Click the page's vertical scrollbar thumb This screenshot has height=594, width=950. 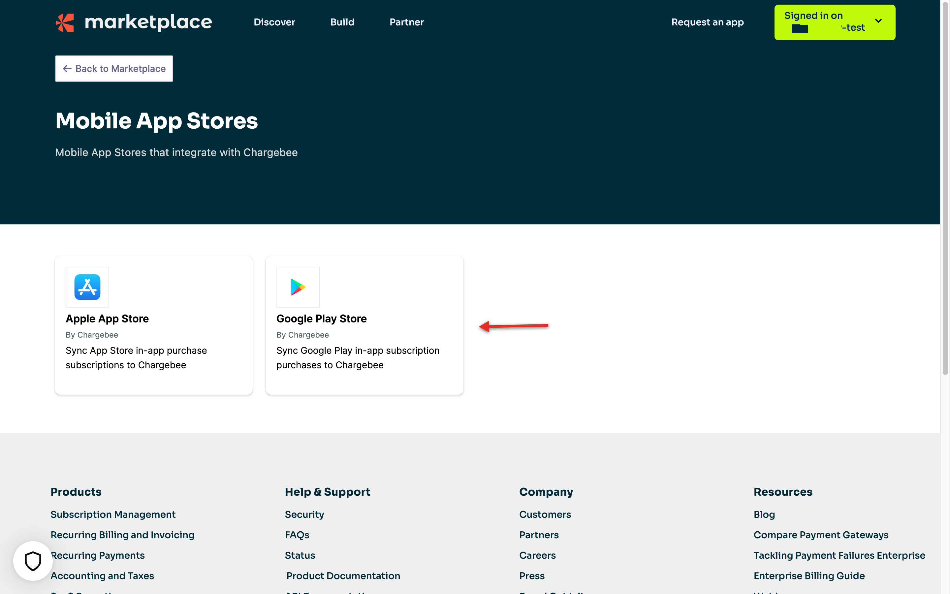(x=945, y=188)
